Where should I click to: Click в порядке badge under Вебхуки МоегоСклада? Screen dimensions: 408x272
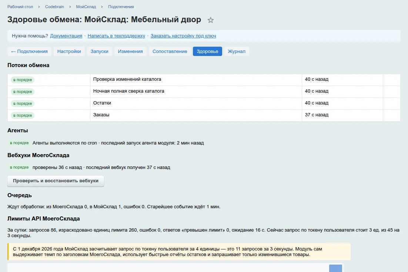(19, 167)
